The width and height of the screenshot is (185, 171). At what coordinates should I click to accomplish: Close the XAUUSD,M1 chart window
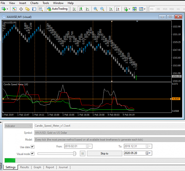coord(178,17)
